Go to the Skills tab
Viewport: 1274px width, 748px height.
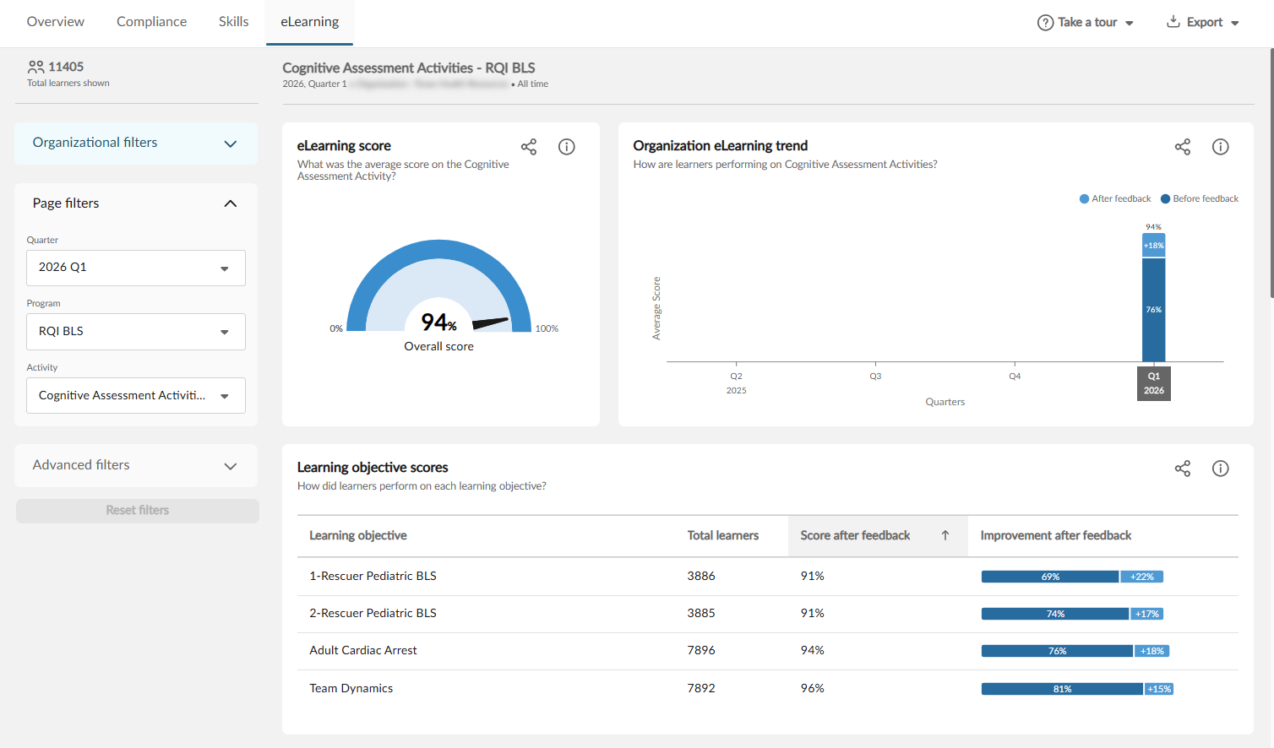point(233,22)
